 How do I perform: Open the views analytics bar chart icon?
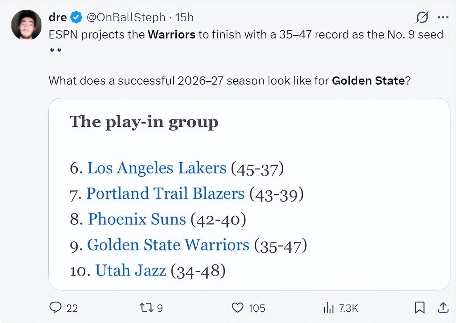(328, 307)
